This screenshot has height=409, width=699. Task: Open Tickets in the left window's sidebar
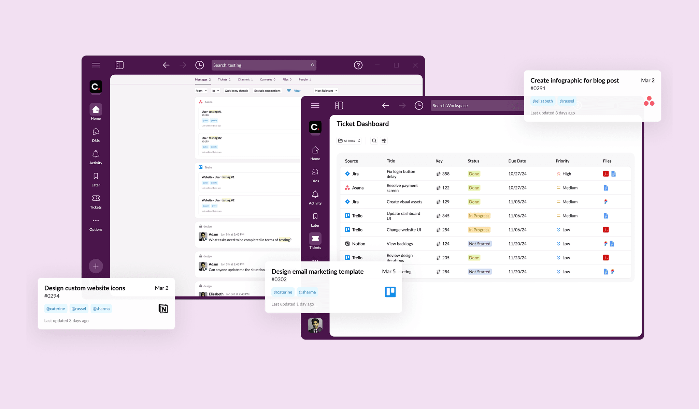point(96,202)
